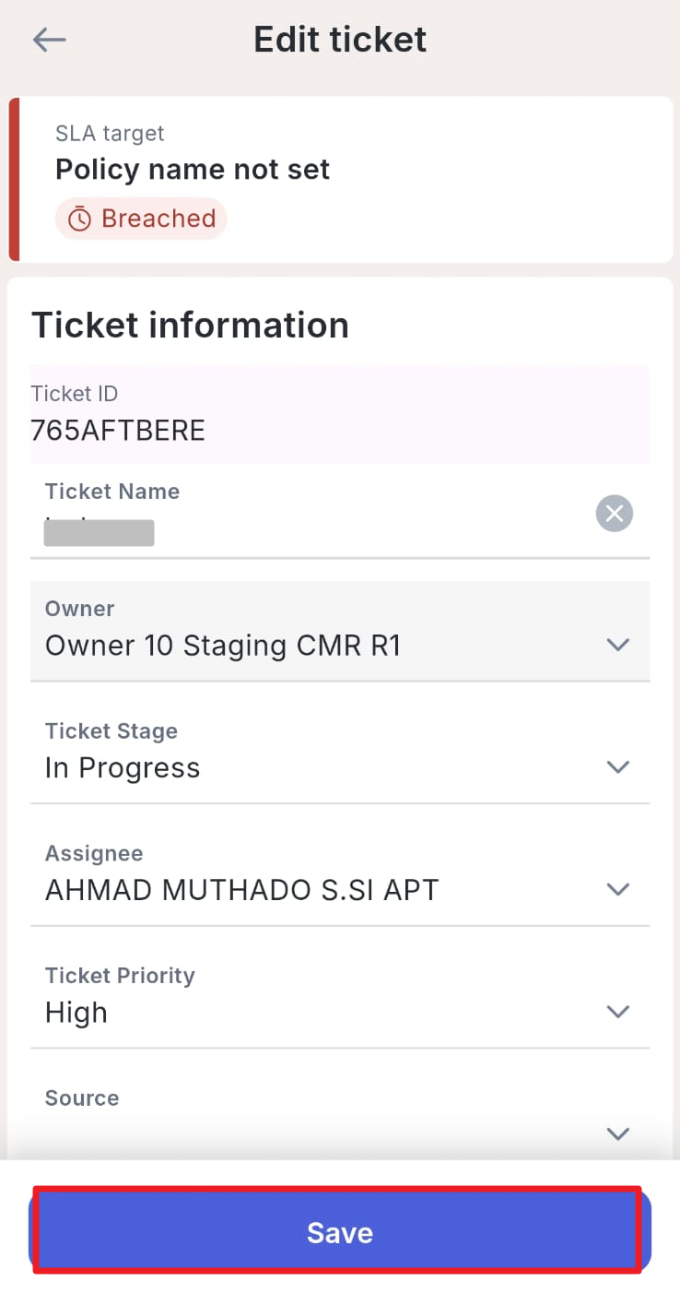Click the clock icon in Breached badge

point(80,219)
